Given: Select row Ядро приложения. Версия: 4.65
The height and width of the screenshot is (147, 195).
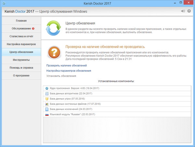Looking at the screenshot, I should click(117, 88).
